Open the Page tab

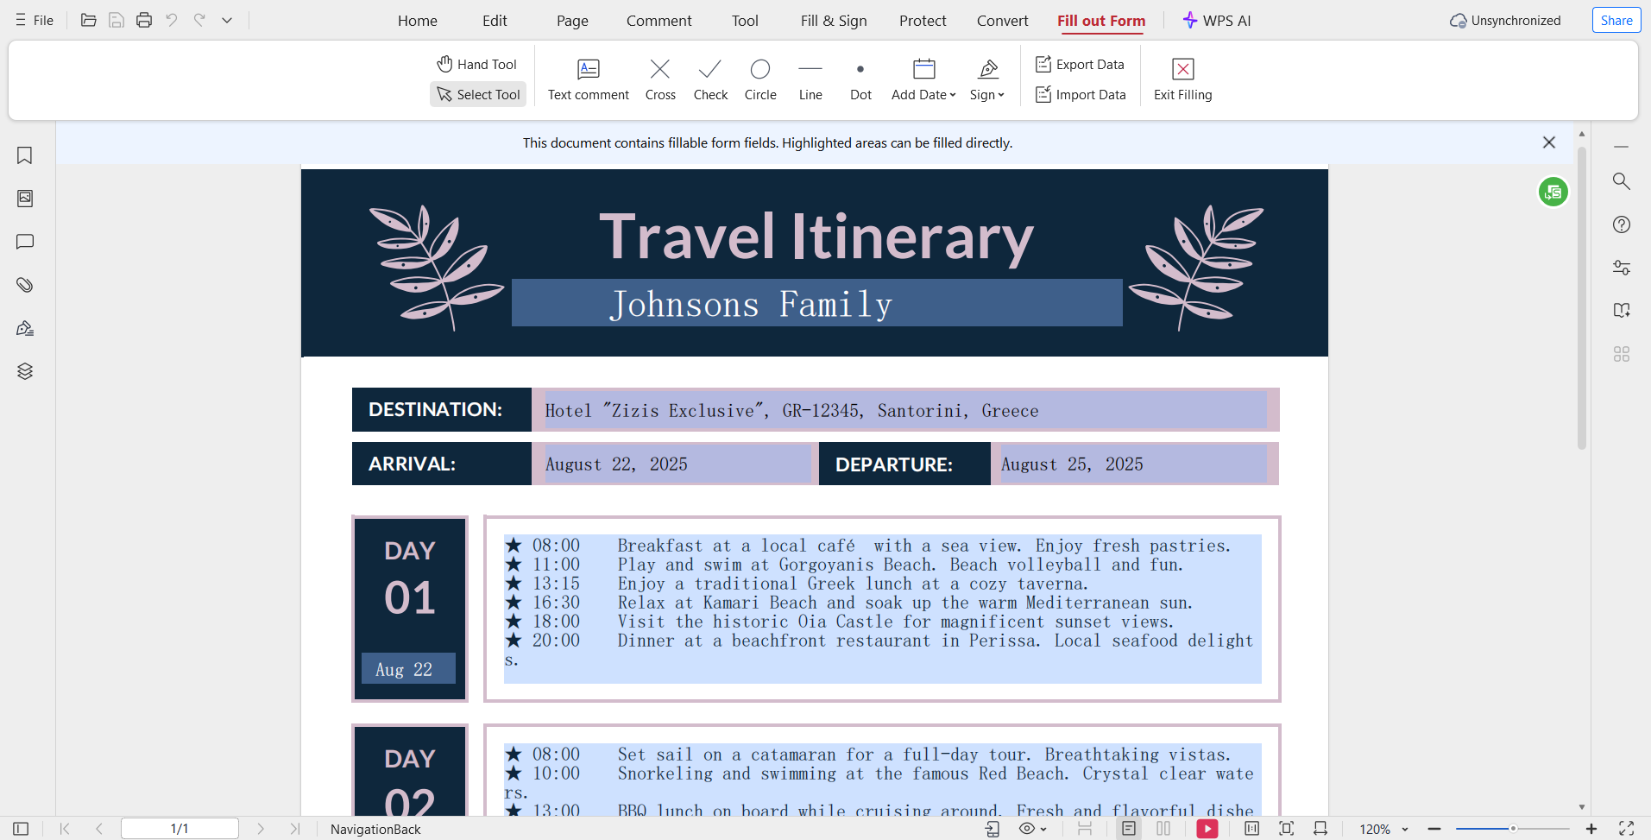click(572, 21)
